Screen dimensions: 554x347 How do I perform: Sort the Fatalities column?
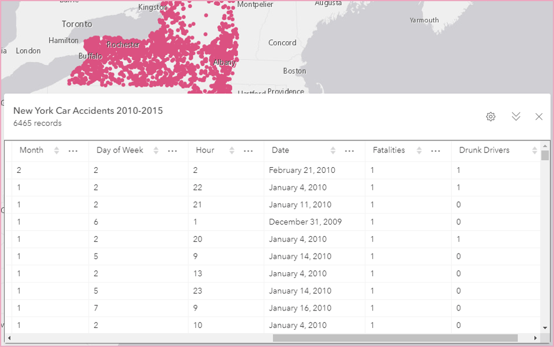click(x=419, y=150)
